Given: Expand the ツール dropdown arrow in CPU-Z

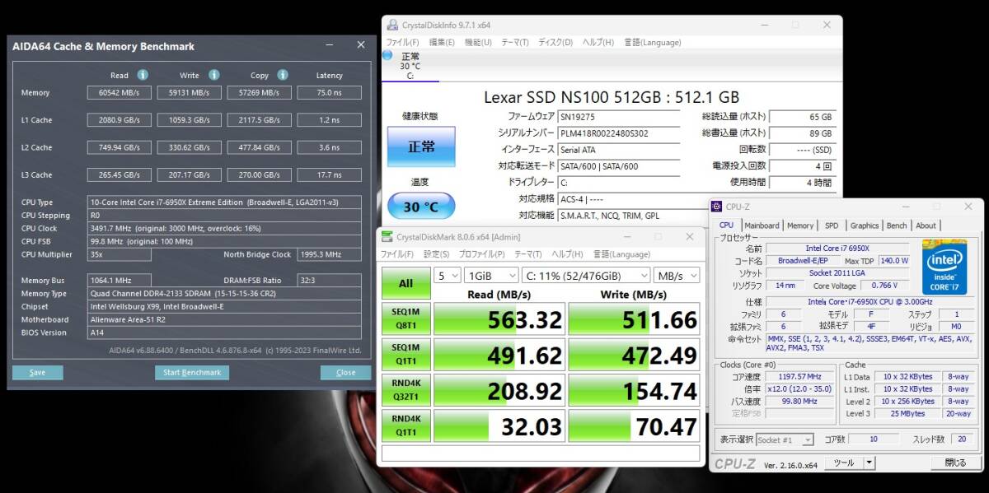Looking at the screenshot, I should pos(869,463).
